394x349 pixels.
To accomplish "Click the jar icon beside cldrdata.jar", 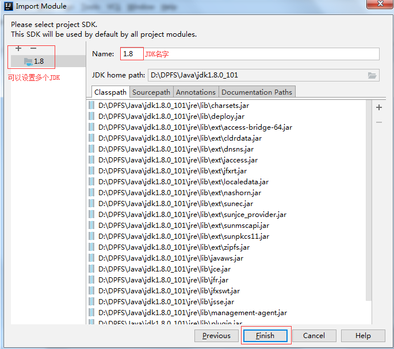I will click(x=91, y=138).
